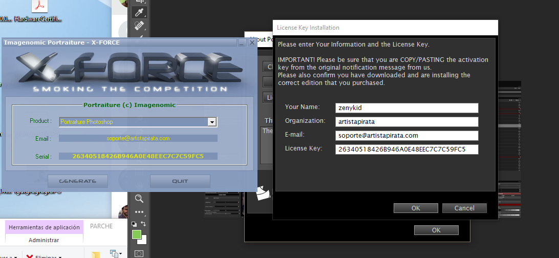Open the Product dropdown in X-FORCE
The width and height of the screenshot is (559, 258).
[212, 122]
